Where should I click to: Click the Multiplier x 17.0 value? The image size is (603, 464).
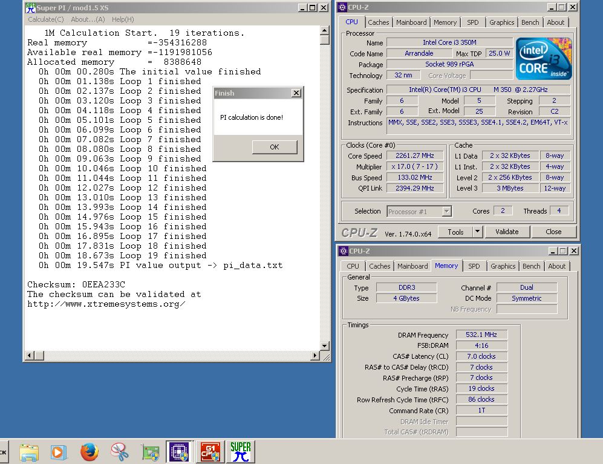click(414, 166)
